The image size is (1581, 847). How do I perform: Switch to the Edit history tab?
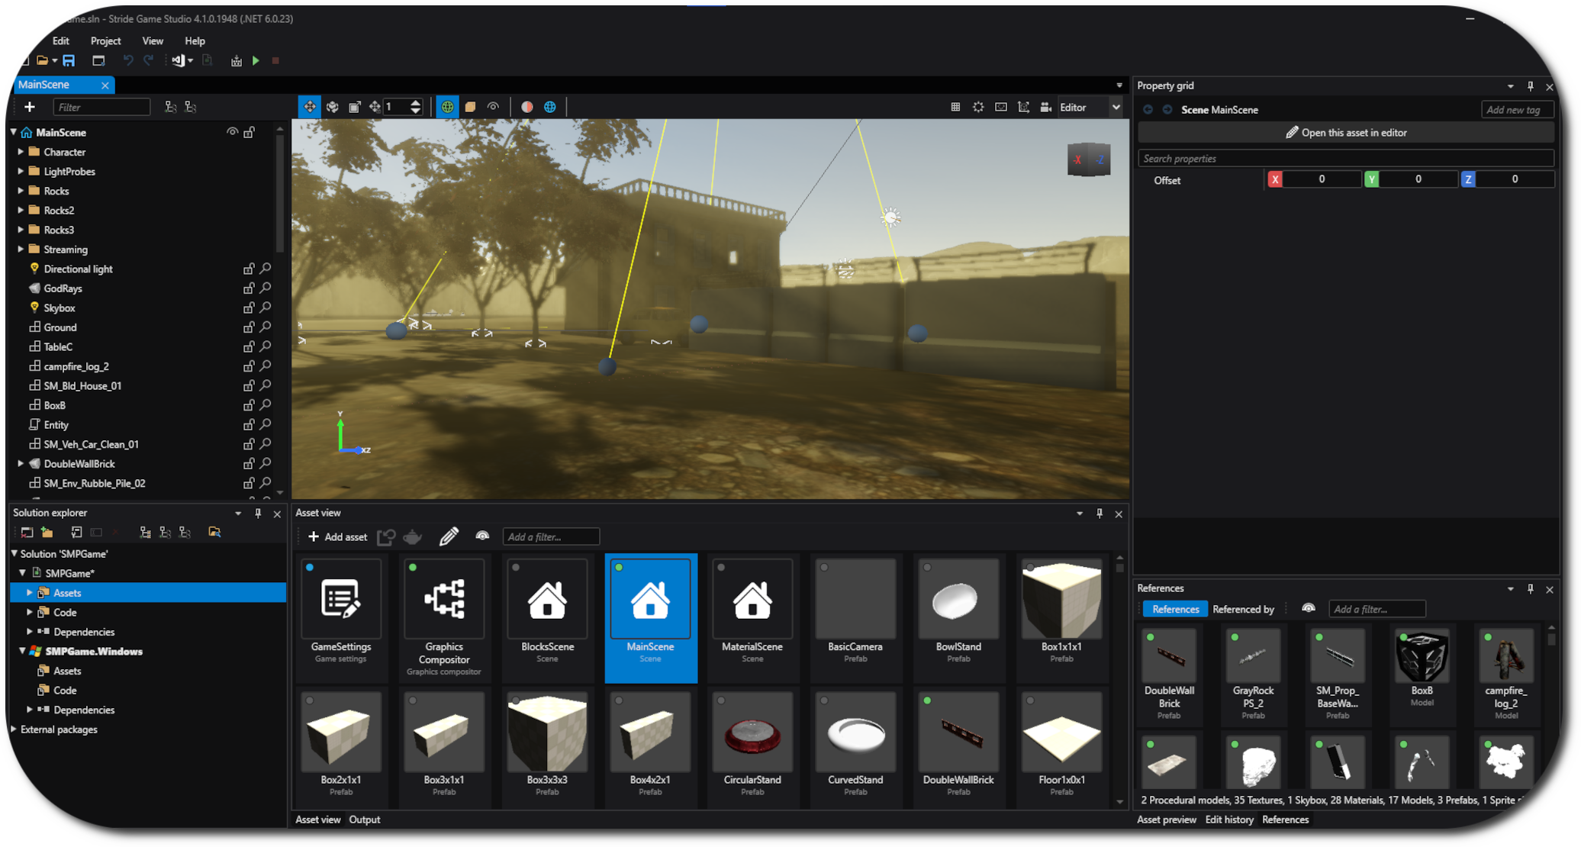coord(1229,820)
